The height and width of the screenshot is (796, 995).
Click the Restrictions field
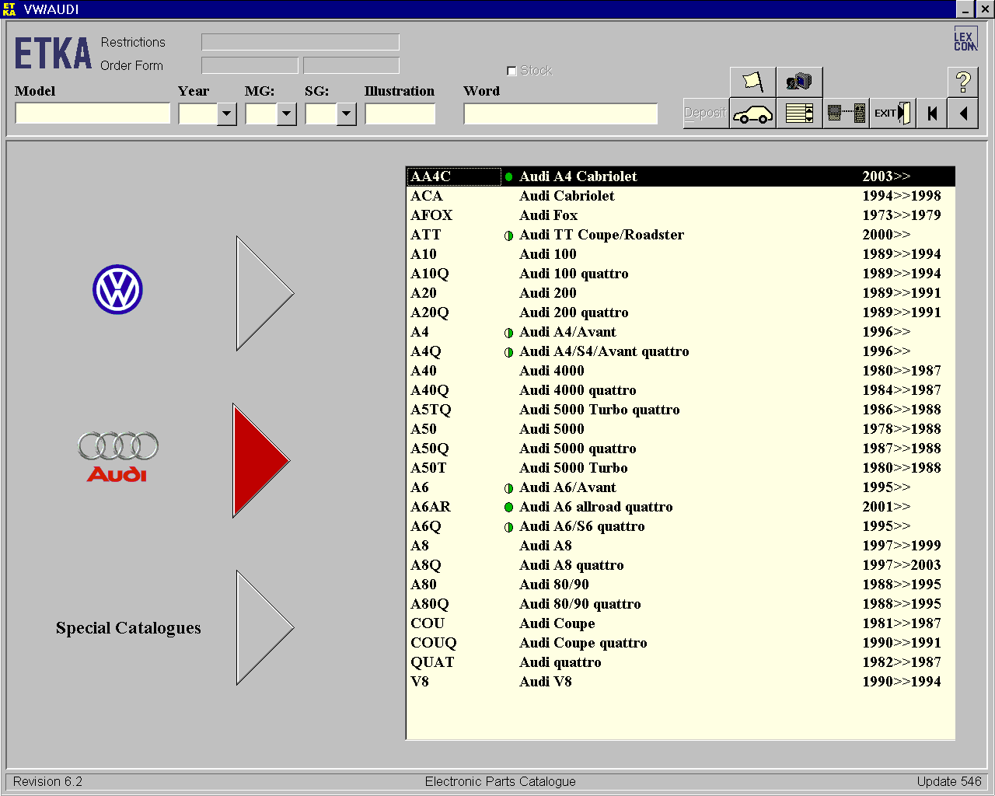300,42
